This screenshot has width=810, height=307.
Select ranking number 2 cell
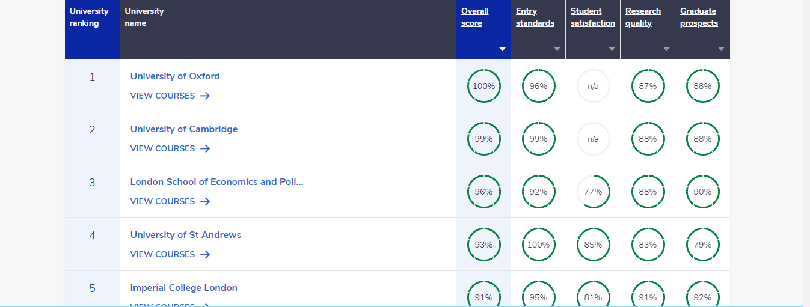pos(92,138)
